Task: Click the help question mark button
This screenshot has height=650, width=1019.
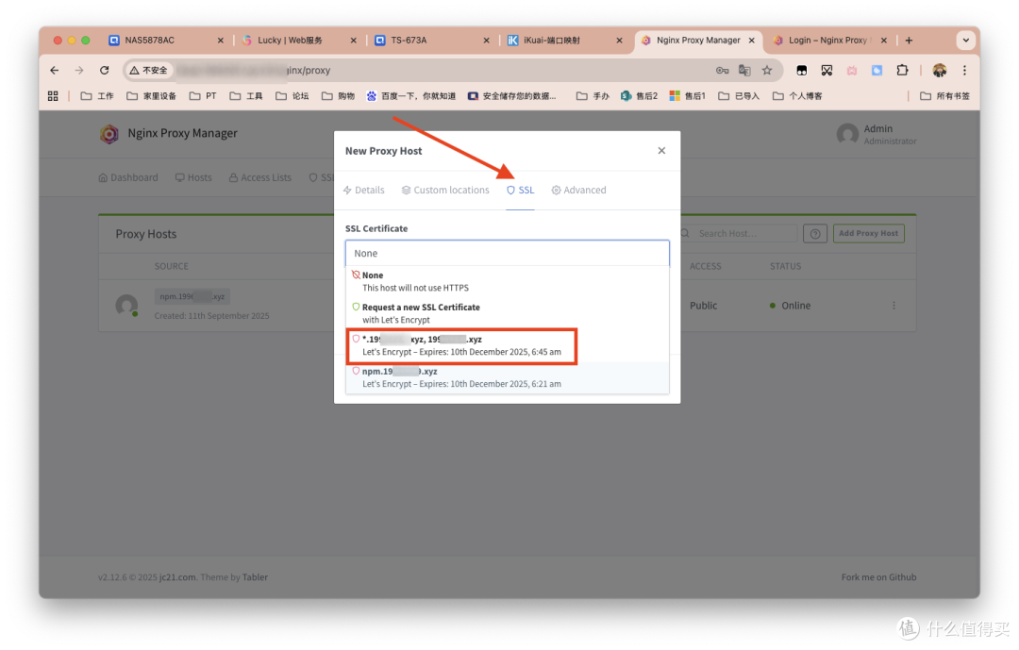Action: (x=815, y=233)
